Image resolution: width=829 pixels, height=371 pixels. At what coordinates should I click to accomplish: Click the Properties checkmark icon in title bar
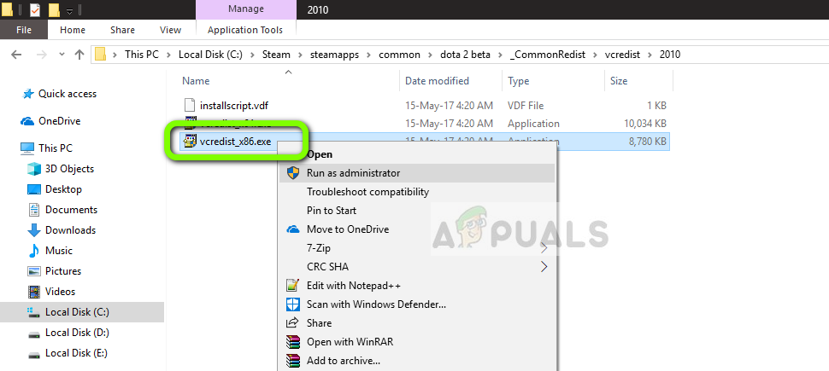pyautogui.click(x=35, y=9)
